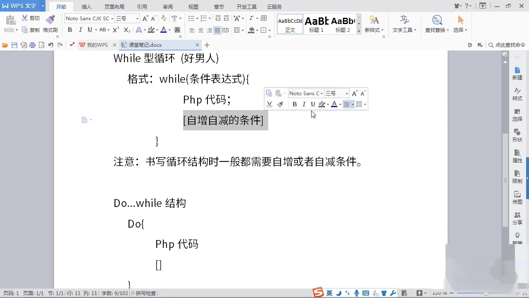Decrease font size in the ribbon
This screenshot has width=529, height=298.
[x=153, y=18]
